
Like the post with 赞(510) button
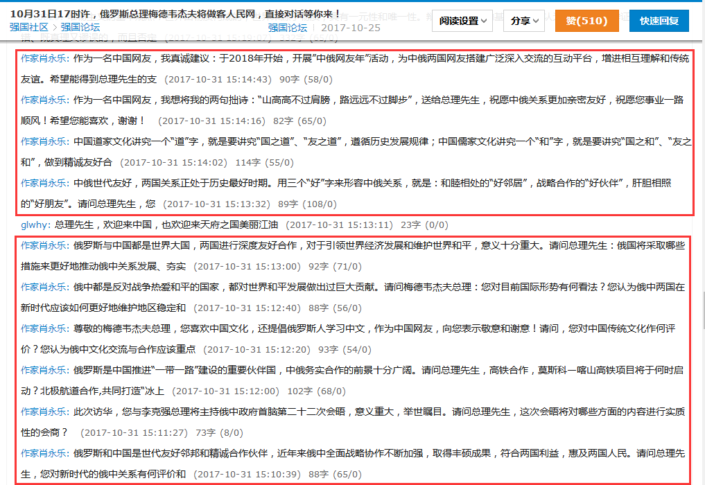pos(586,21)
